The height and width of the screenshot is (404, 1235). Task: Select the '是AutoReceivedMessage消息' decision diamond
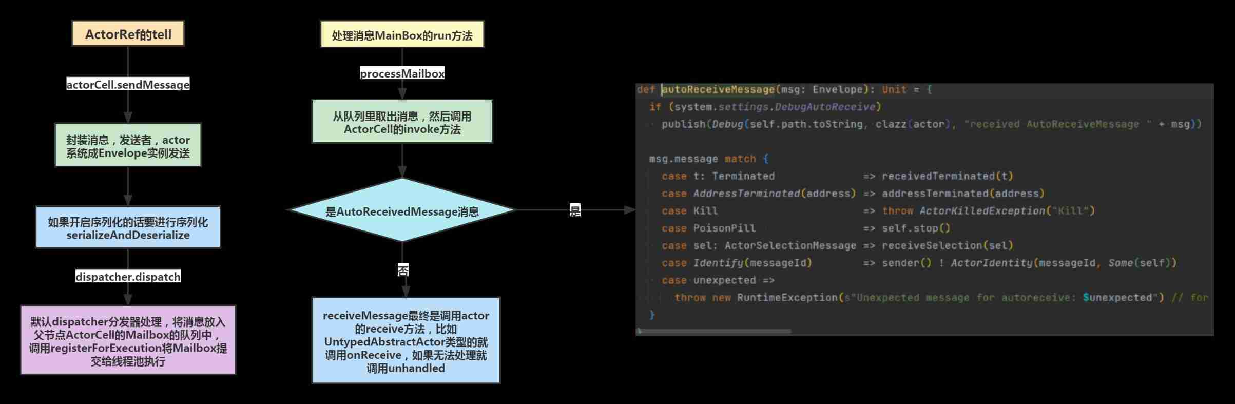click(402, 210)
